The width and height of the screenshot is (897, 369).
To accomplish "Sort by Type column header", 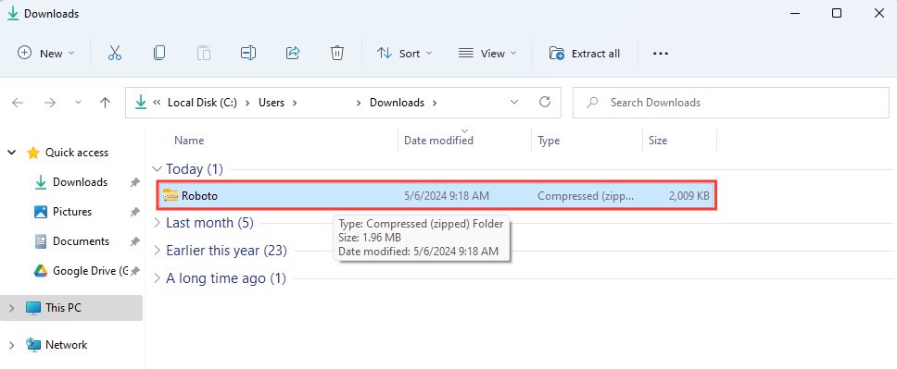I will [x=549, y=141].
